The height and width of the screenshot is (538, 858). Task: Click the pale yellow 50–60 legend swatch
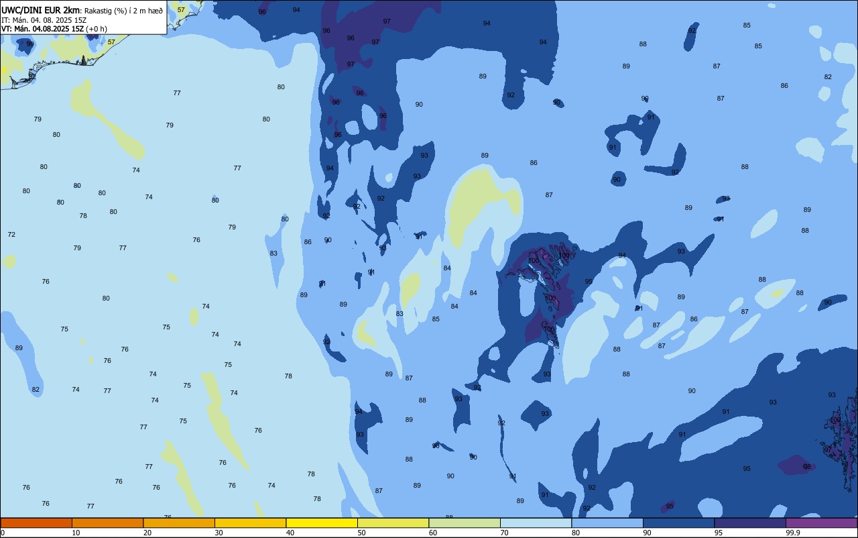click(393, 523)
